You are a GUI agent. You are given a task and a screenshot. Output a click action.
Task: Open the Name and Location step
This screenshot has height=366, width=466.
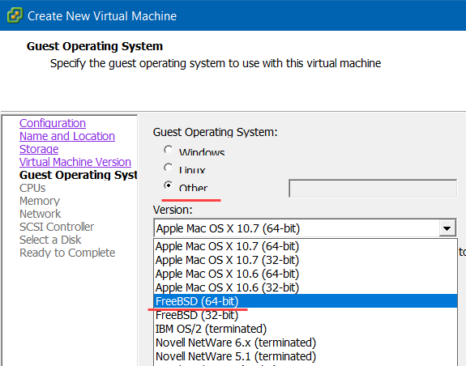67,136
